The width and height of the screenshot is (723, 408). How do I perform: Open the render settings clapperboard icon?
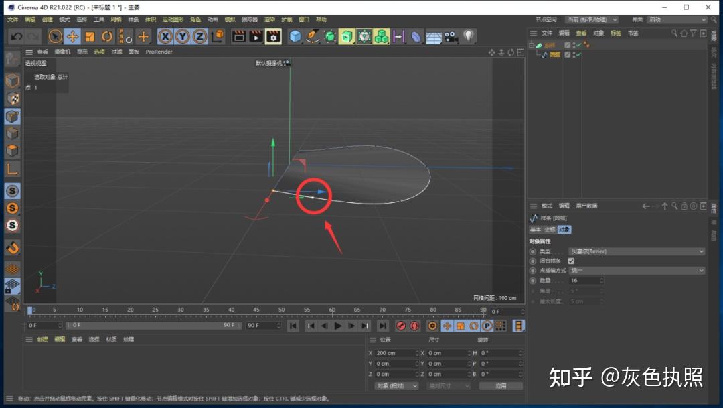pyautogui.click(x=273, y=36)
